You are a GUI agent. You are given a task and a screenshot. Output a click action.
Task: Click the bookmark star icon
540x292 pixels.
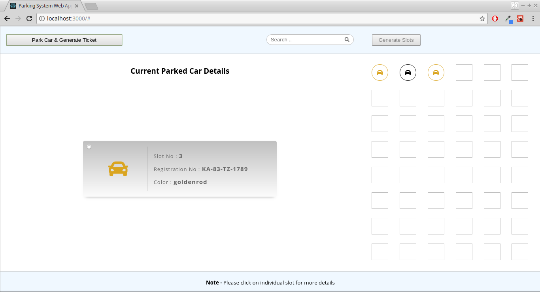pyautogui.click(x=483, y=18)
